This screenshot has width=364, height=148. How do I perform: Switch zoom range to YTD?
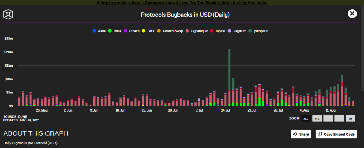coord(316,119)
